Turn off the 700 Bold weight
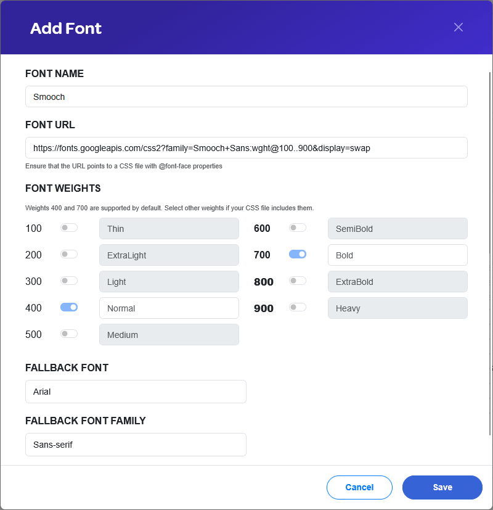The width and height of the screenshot is (493, 510). click(x=298, y=254)
